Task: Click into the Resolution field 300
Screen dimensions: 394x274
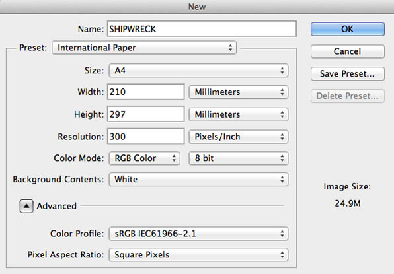Action: [146, 137]
